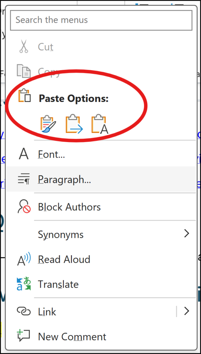This screenshot has width=201, height=354.
Task: Click the New Comment speech bubble icon
Action: [x=24, y=336]
